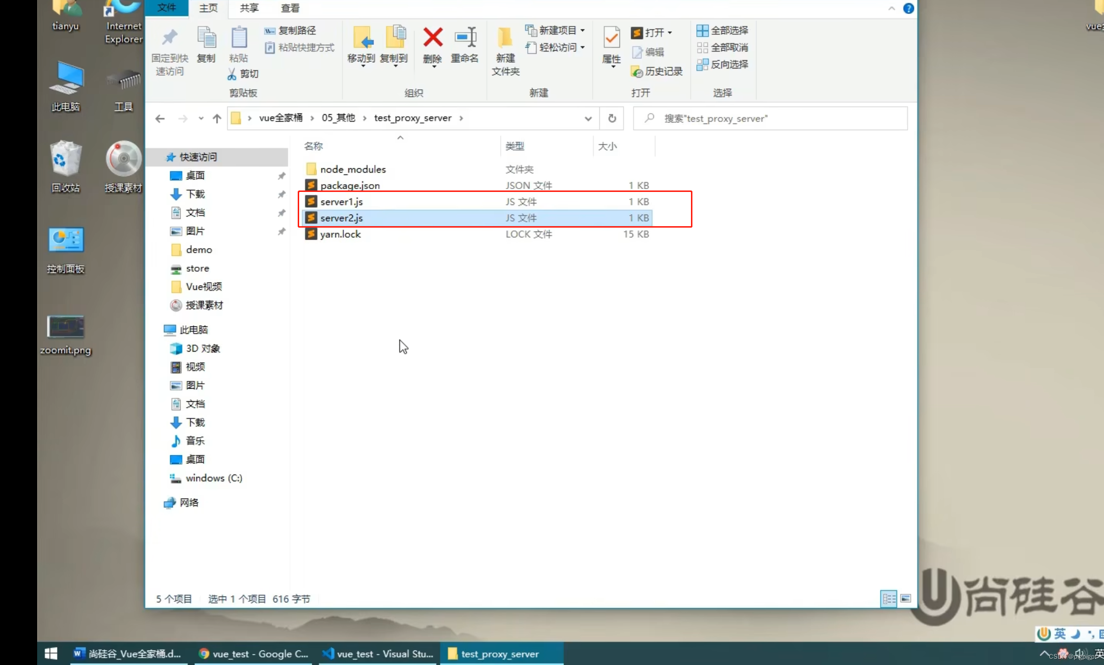Open Explorer help question mark icon

click(908, 8)
